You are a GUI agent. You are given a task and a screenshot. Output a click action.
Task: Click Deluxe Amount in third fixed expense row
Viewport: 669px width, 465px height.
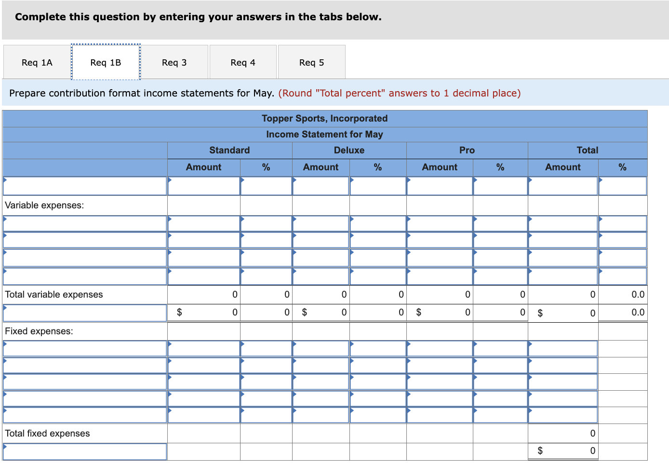[321, 382]
